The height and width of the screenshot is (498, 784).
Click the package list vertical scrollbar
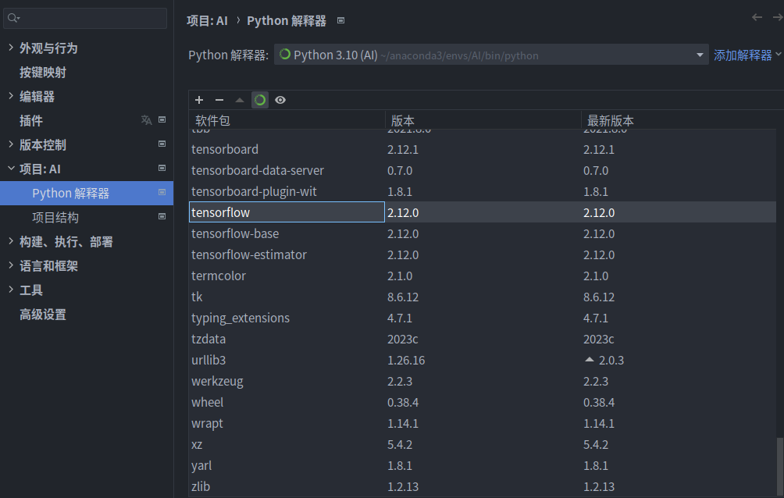coord(780,466)
